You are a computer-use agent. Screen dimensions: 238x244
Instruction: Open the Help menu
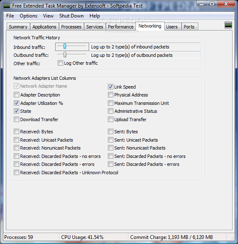[x=95, y=16]
